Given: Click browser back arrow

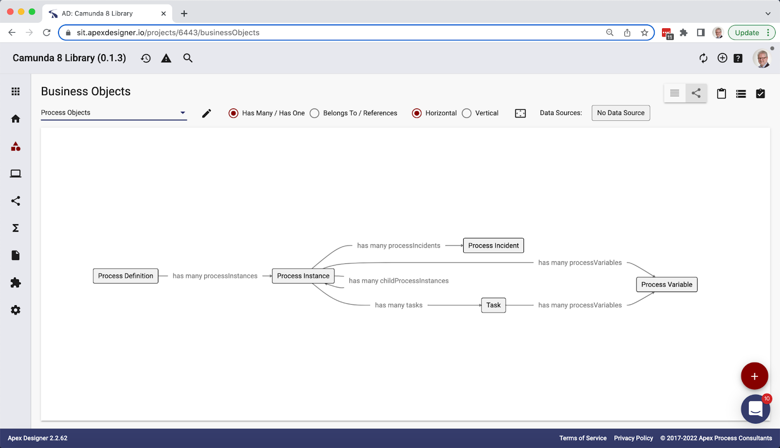Looking at the screenshot, I should [x=12, y=33].
